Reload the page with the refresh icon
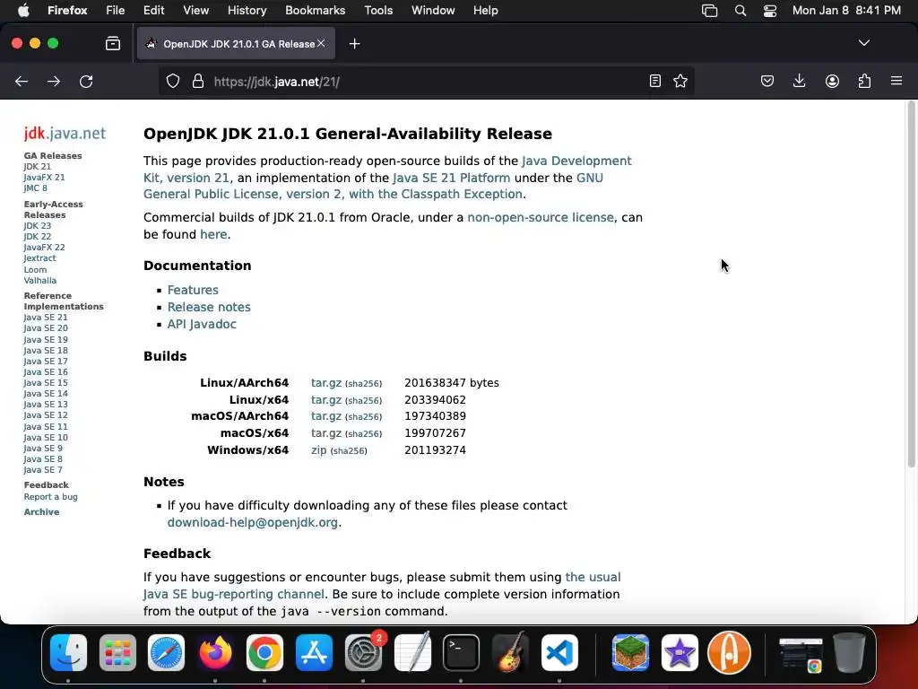The width and height of the screenshot is (918, 689). pos(86,82)
